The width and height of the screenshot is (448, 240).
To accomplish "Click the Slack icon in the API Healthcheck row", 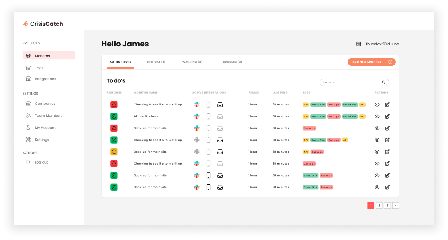I will 197,116.
